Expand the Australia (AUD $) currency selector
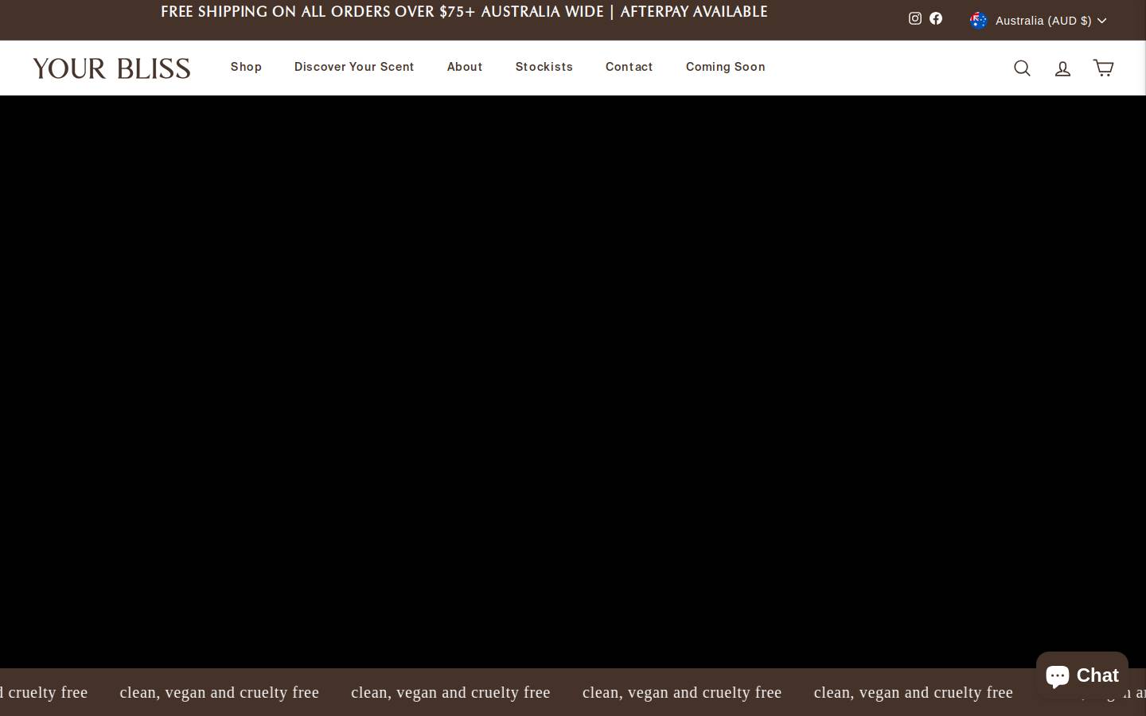 pyautogui.click(x=1039, y=21)
